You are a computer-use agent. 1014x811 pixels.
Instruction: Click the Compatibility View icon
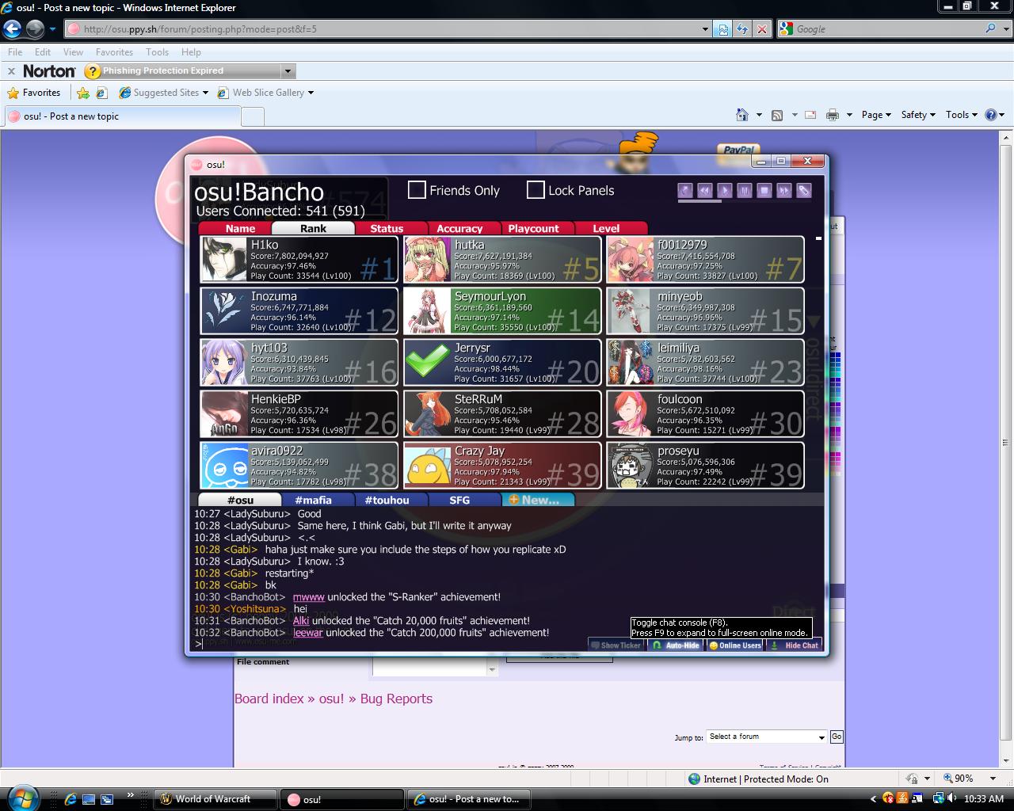pos(722,29)
